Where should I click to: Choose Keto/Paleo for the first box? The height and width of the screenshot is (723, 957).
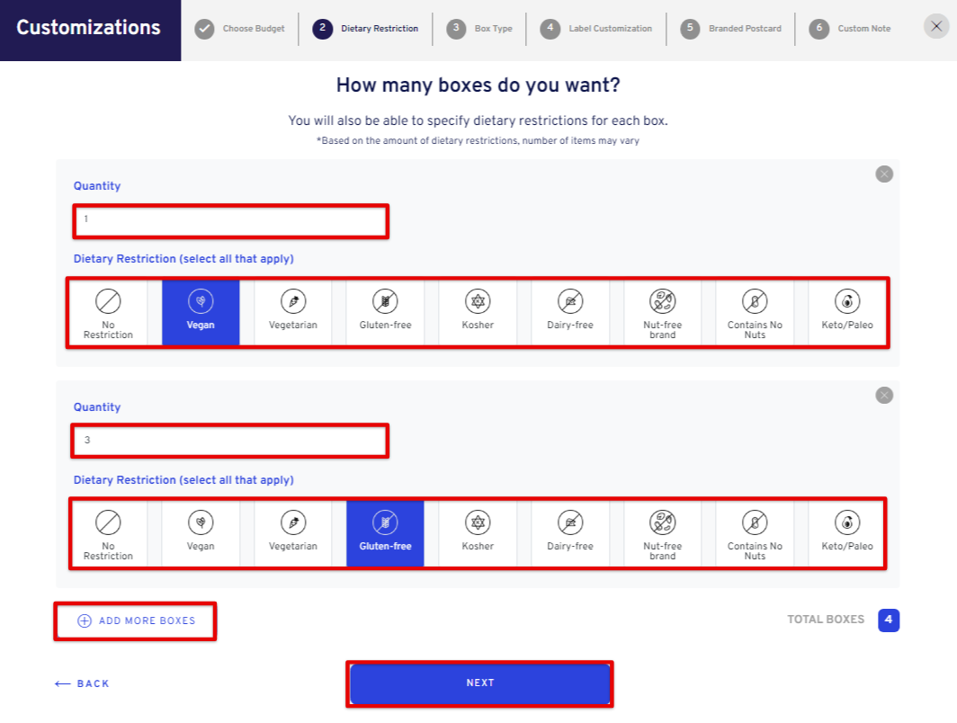(847, 312)
